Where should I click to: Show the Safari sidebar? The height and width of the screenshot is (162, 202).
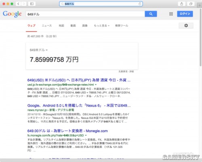pos(32,4)
